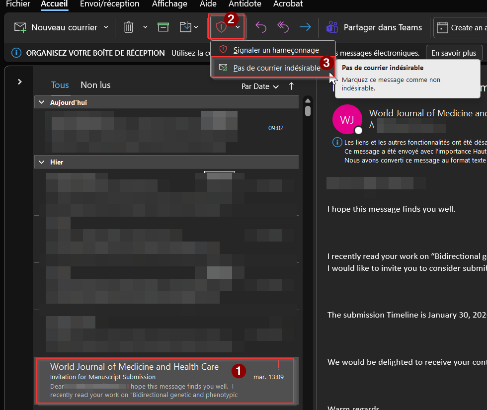Click the En savoir plus button
Screen dimensions: 487x410
[453, 53]
